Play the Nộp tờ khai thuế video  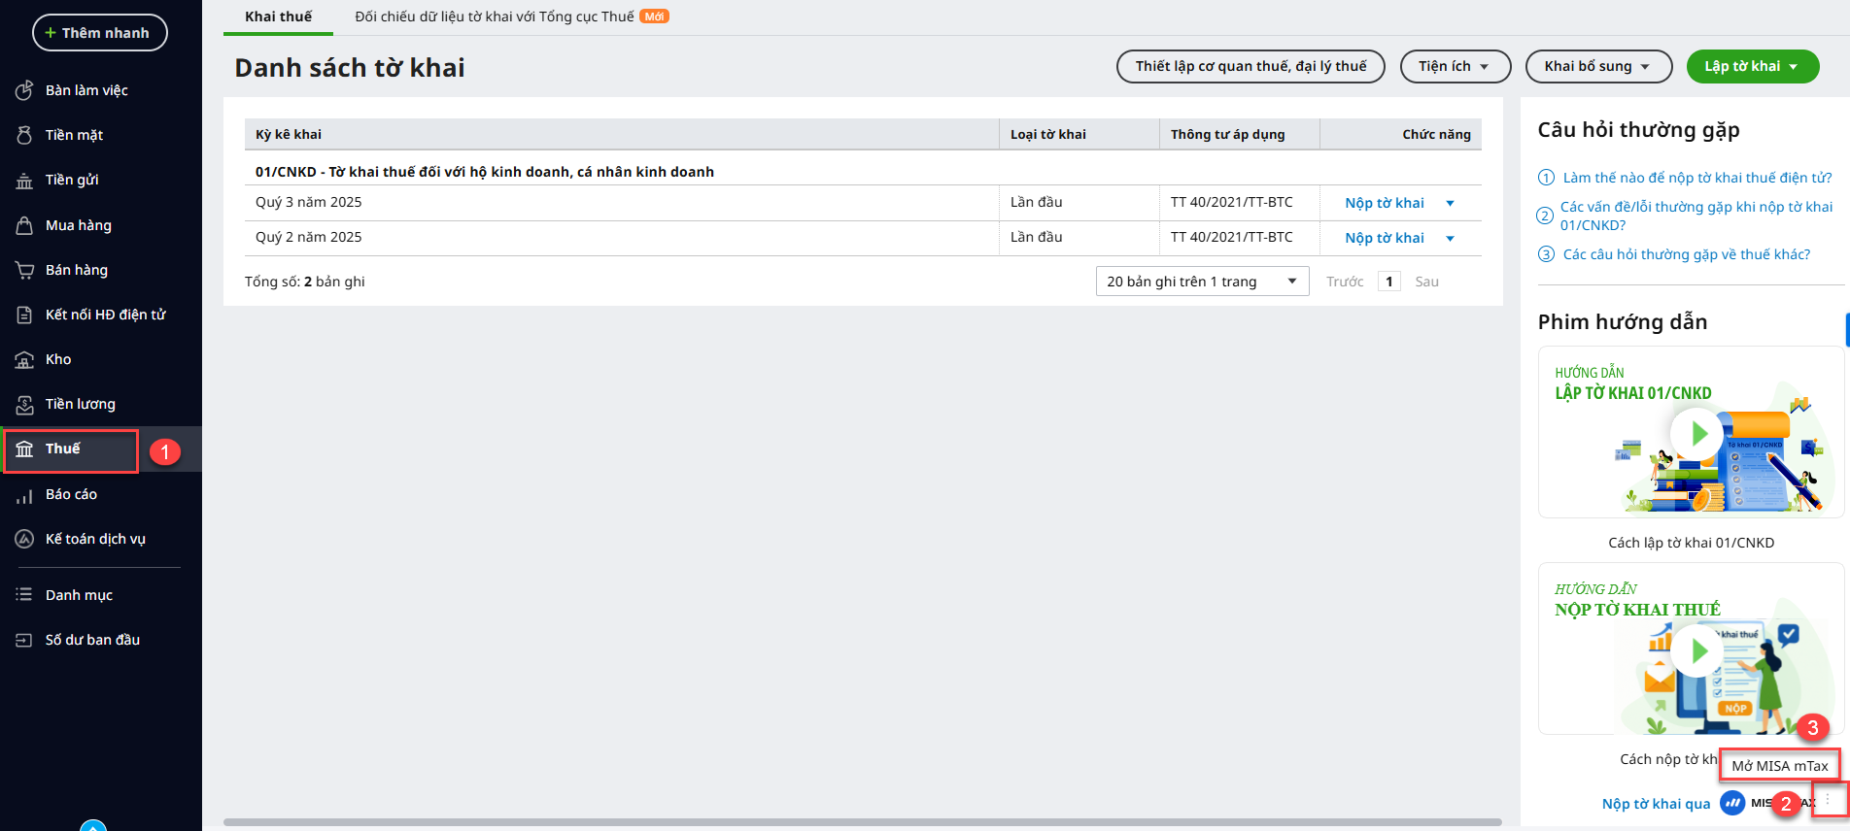pos(1696,650)
